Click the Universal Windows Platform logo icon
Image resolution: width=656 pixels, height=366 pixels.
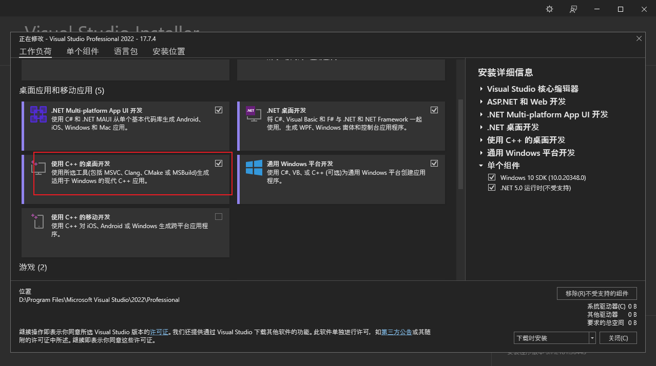point(254,168)
